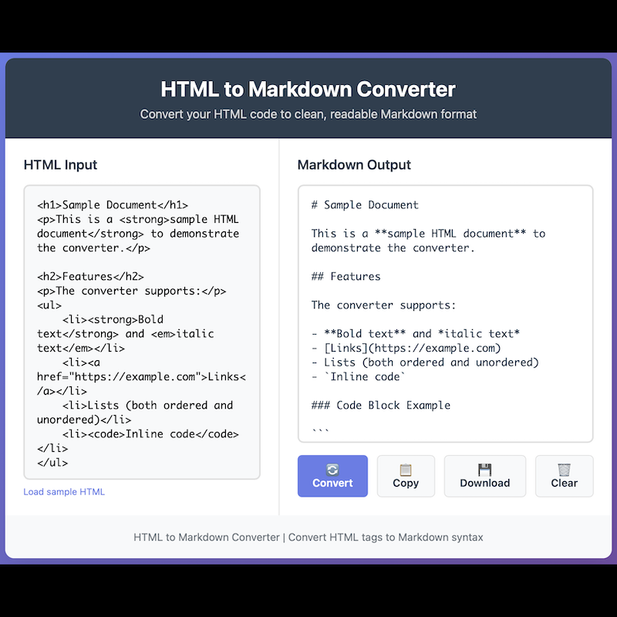Click the "# Sample Document" output line
617x617 pixels.
365,205
